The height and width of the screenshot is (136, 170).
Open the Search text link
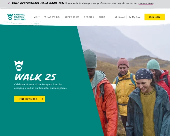pos(122,17)
